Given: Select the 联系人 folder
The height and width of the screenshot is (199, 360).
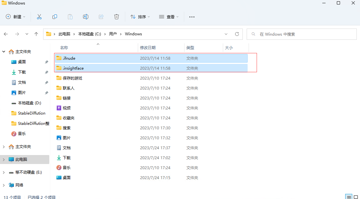Looking at the screenshot, I should pyautogui.click(x=68, y=88).
